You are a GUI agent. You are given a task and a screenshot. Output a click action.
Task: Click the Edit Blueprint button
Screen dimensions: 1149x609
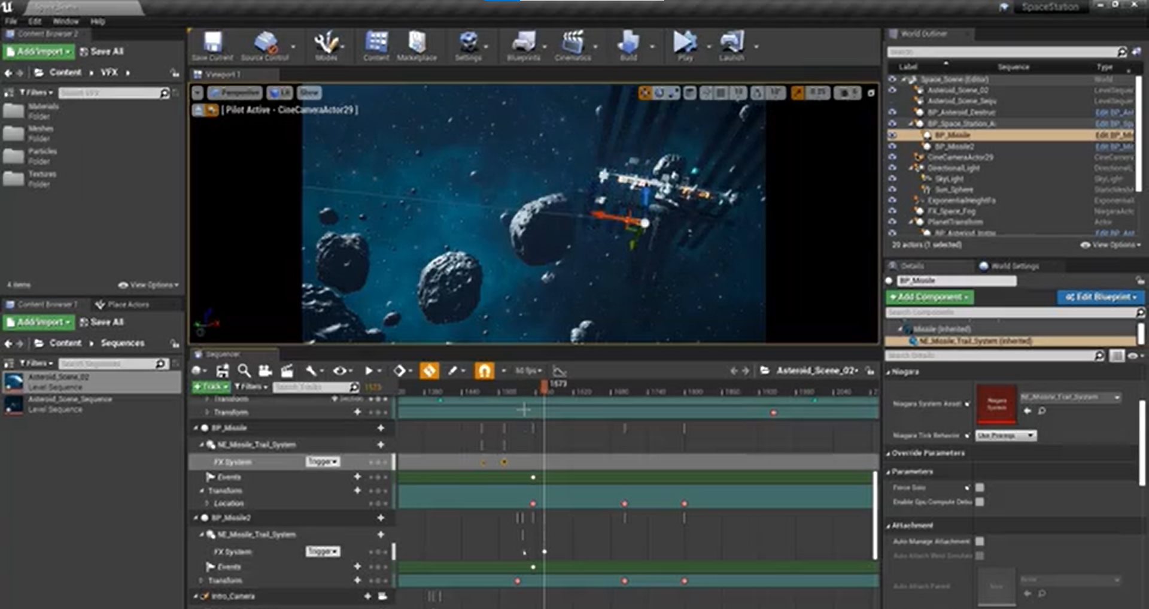[x=1099, y=297]
